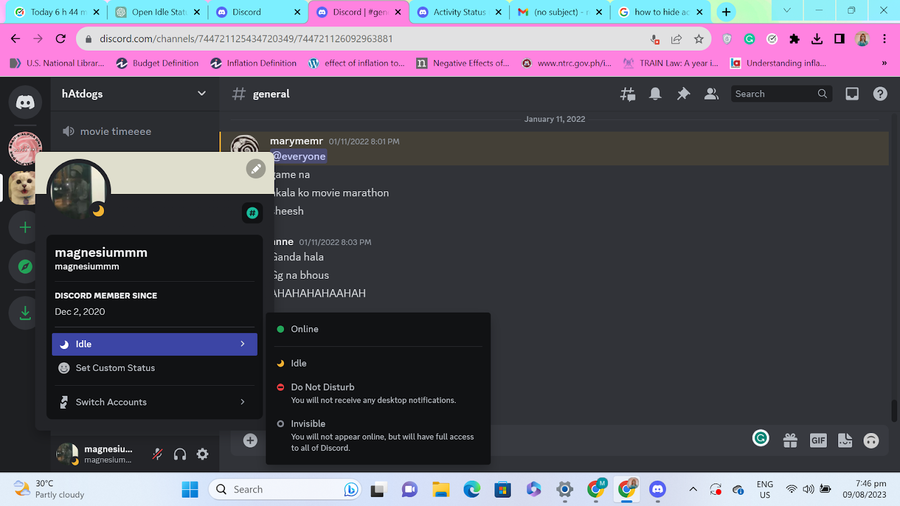Select the pink circular server icon
900x506 pixels.
tap(25, 148)
